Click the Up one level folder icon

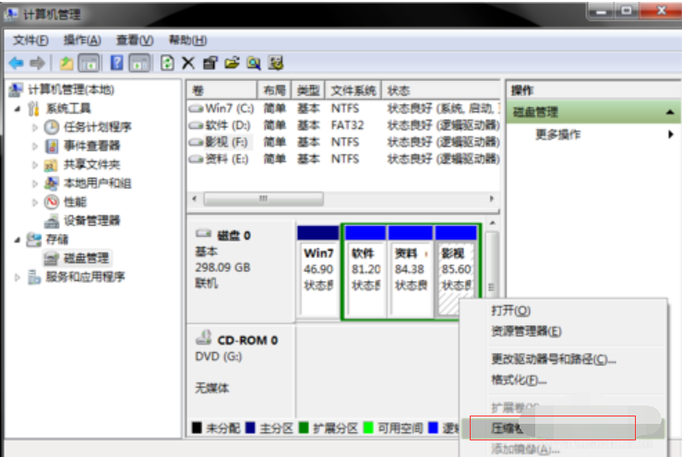tap(66, 63)
